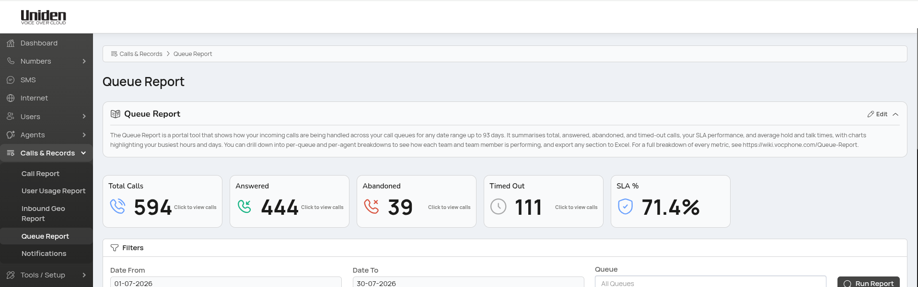The image size is (918, 287).
Task: Click the clock icon in Timed Out card
Action: click(499, 207)
